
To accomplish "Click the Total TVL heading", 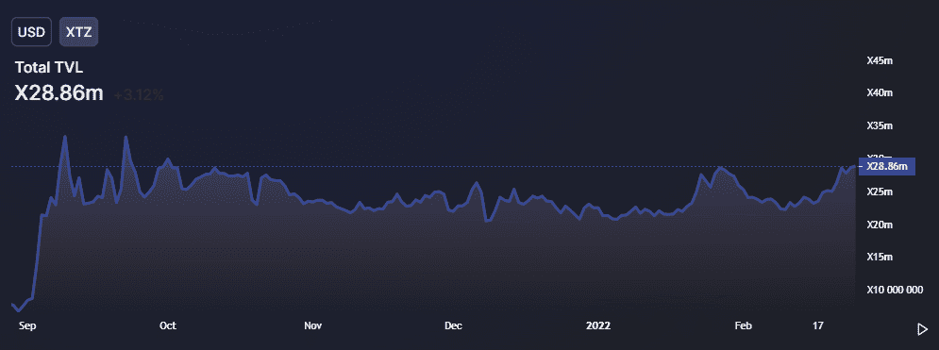I will [49, 68].
